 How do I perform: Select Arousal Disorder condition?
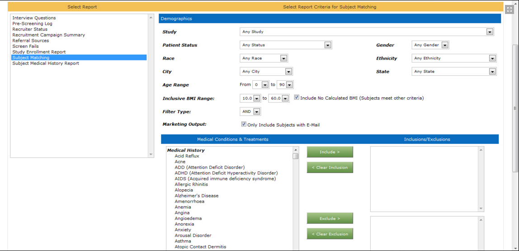[193, 235]
